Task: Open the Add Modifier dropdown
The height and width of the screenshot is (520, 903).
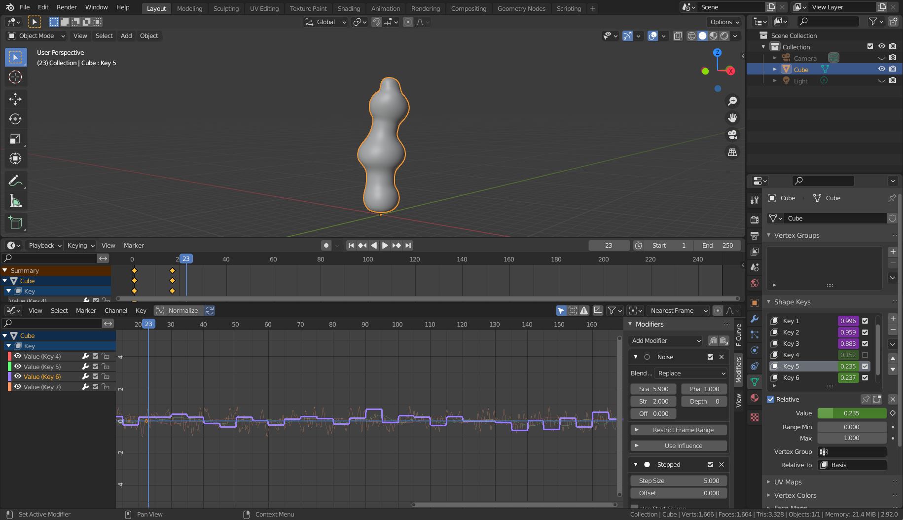Action: (x=666, y=340)
